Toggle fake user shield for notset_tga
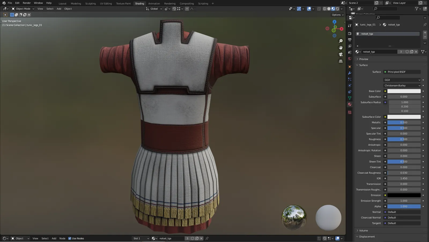This screenshot has height=242, width=429. point(407,52)
